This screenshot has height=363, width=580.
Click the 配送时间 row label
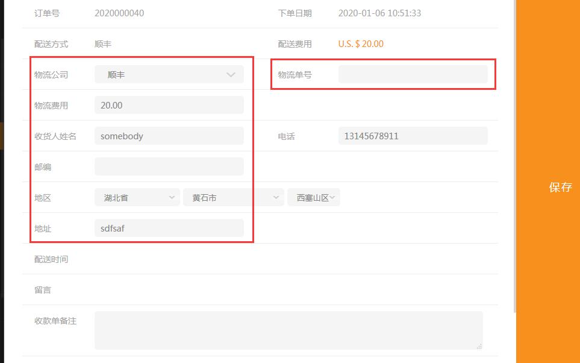[51, 259]
